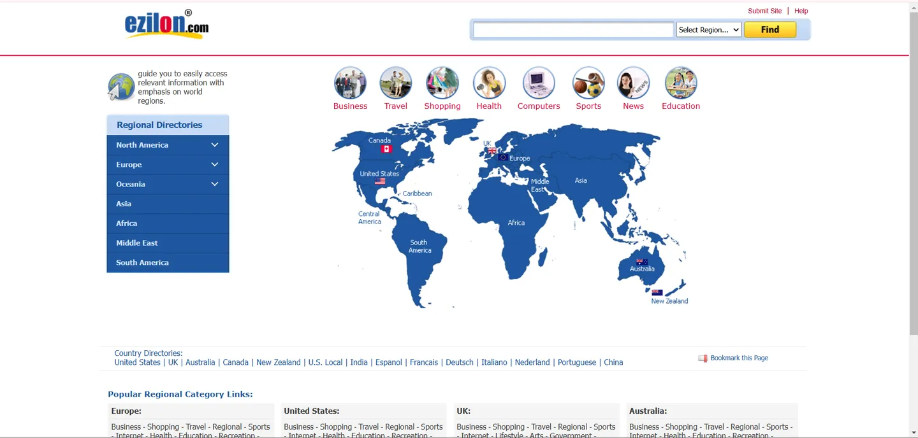918x438 pixels.
Task: Click Africa label on world map
Action: tap(516, 223)
